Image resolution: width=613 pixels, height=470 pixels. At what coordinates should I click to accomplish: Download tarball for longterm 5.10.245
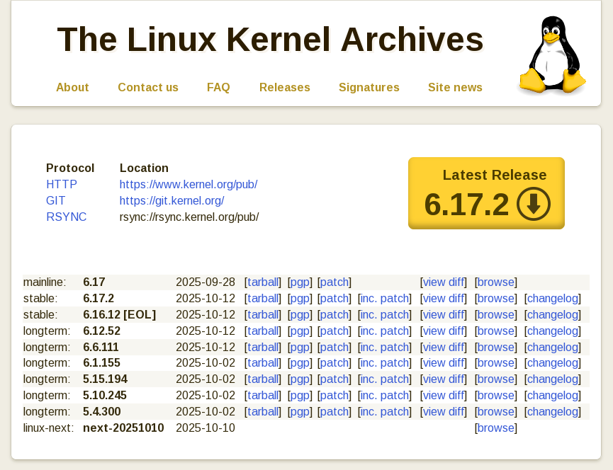263,396
